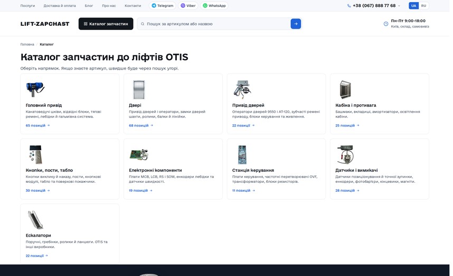Image resolution: width=453 pixels, height=276 pixels.
Task: Open the Станція керування cabinet image
Action: click(242, 155)
